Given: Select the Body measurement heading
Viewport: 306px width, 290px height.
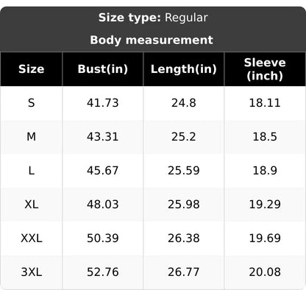Looking at the screenshot, I should (x=152, y=40).
